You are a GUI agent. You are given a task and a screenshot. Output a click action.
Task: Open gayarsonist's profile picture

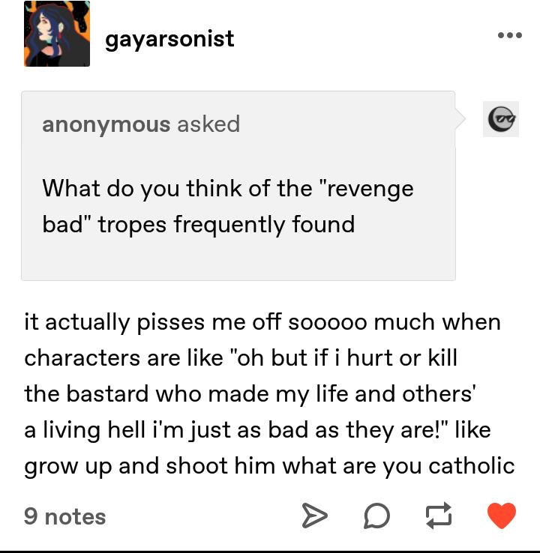coord(57,34)
